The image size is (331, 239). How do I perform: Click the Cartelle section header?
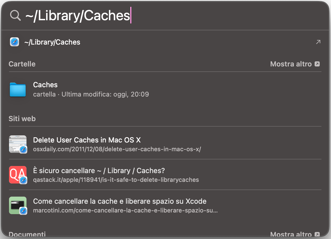click(x=22, y=64)
